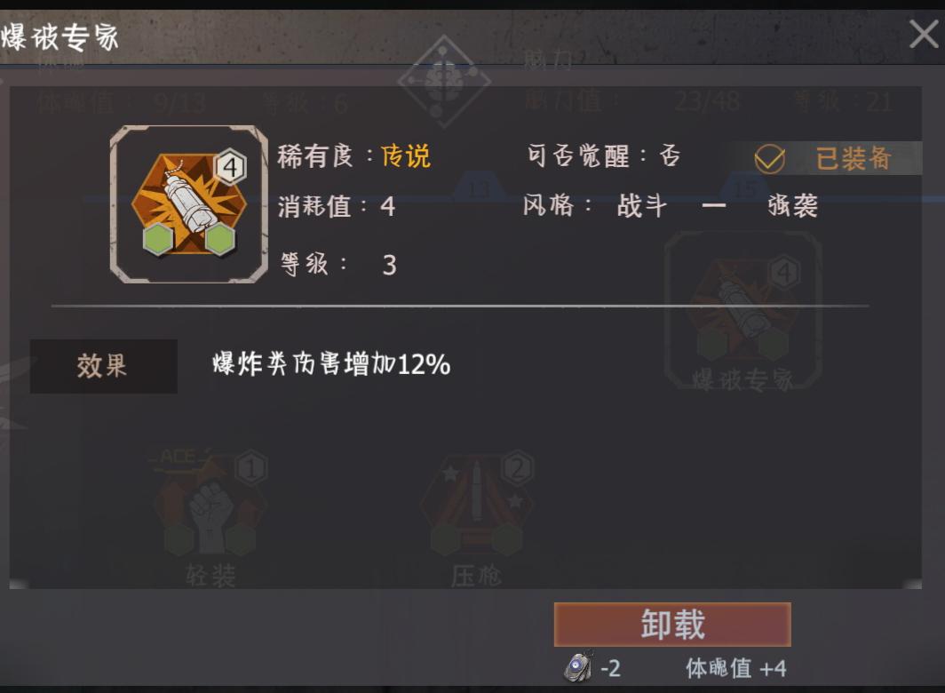The height and width of the screenshot is (693, 945).
Task: Click the 战斗 style label
Action: pos(642,205)
